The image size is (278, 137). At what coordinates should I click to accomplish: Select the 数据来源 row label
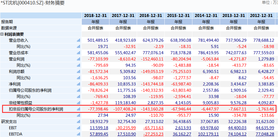coord(9,28)
